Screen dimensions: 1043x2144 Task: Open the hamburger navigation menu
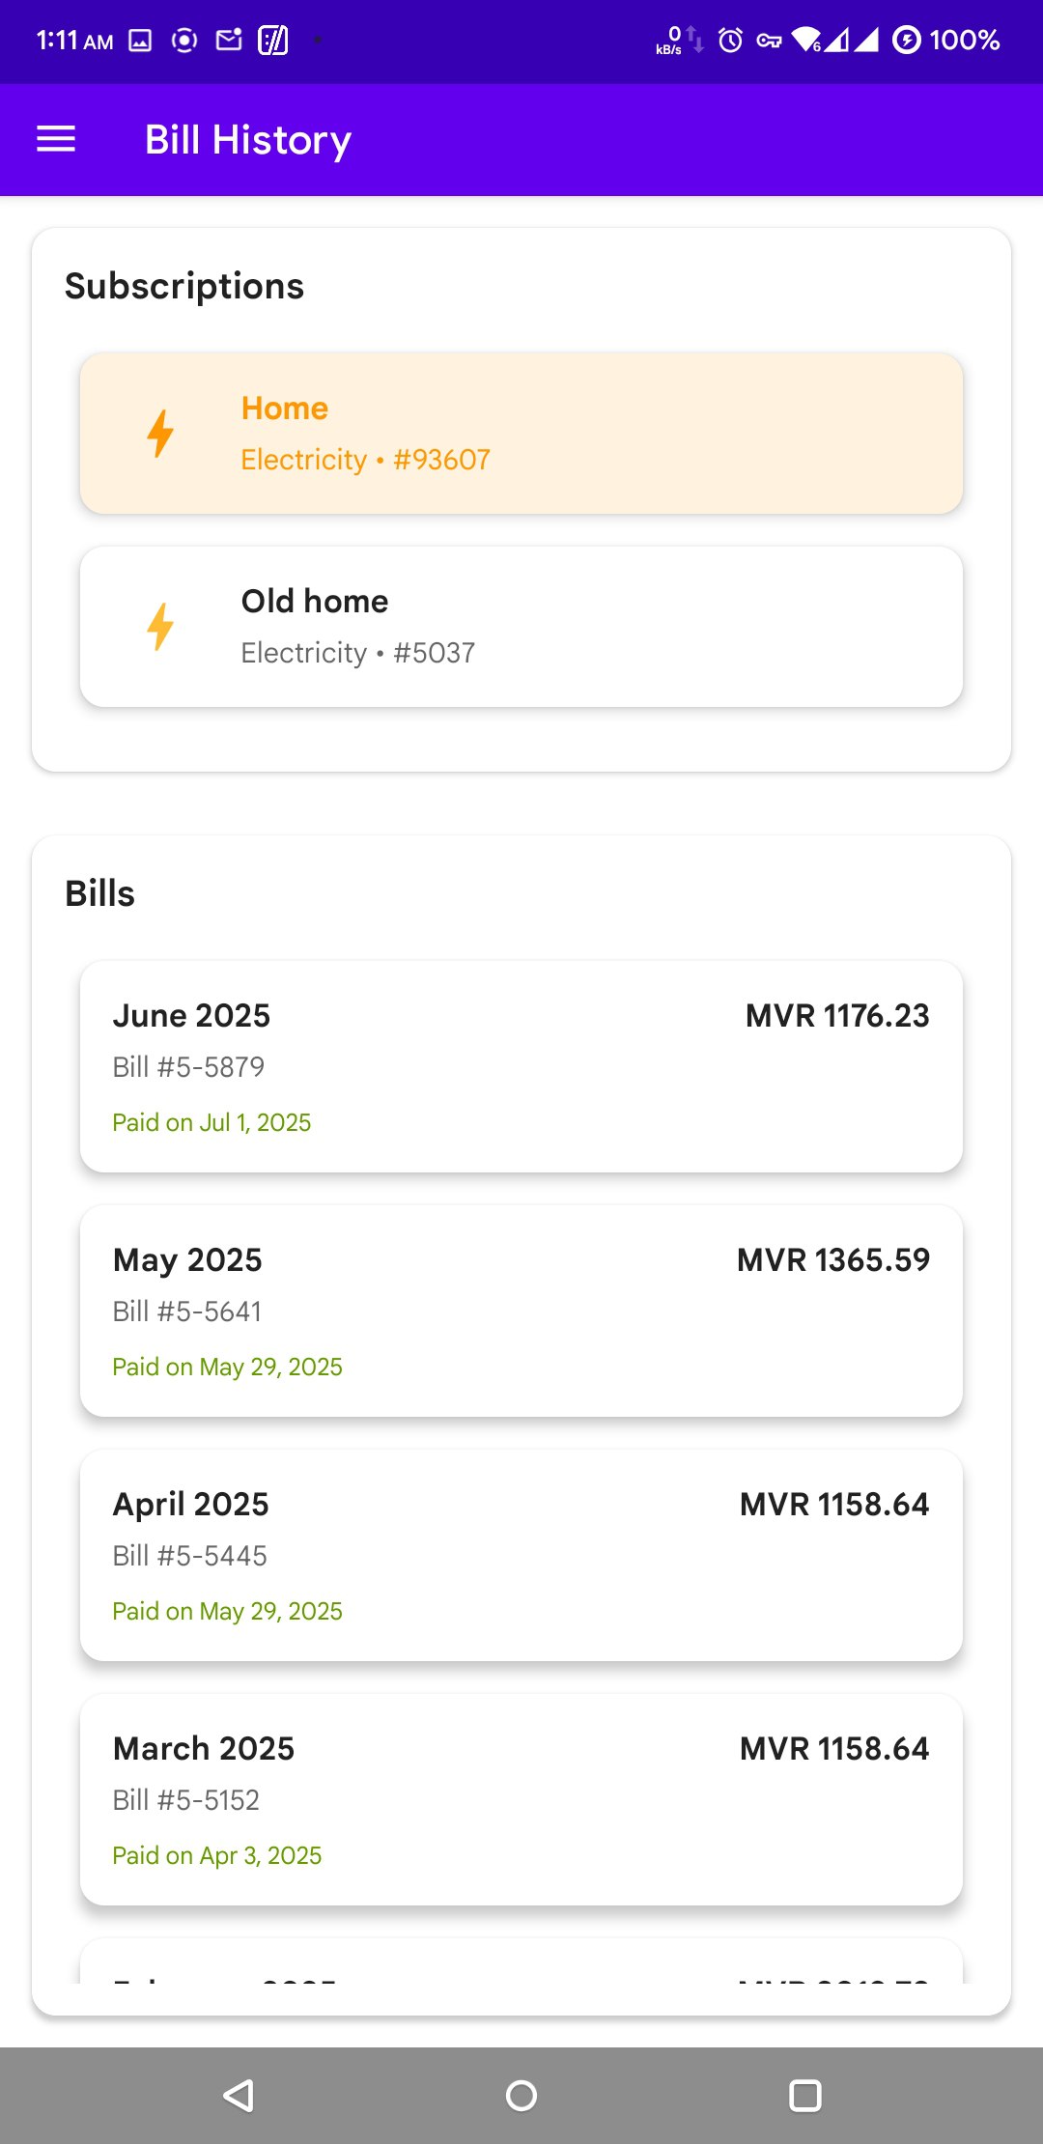pos(56,140)
